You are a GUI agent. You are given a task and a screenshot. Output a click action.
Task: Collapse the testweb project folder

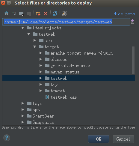(x=29, y=34)
